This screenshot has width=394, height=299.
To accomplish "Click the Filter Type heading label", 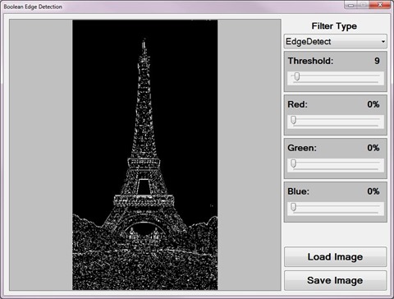I will (x=334, y=26).
